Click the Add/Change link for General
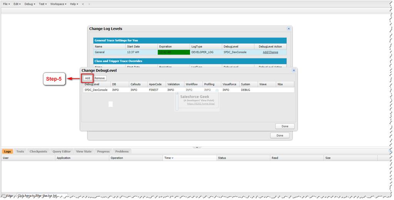The width and height of the screenshot is (394, 200). coord(270,52)
